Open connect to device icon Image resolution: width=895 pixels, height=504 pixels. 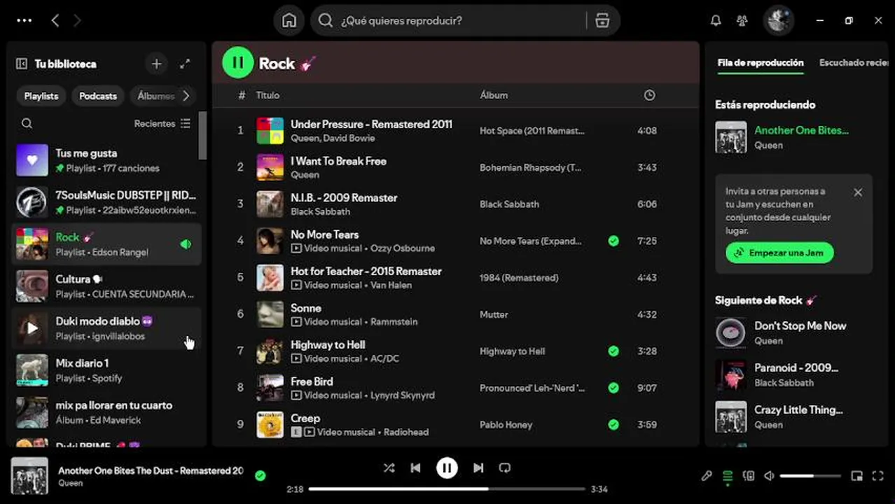coord(749,476)
